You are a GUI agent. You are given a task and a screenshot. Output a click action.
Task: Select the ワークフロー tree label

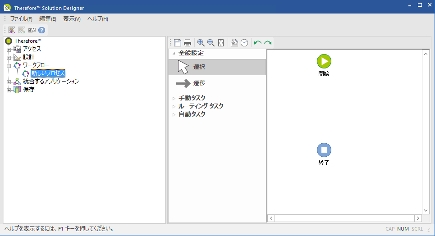tap(36, 65)
